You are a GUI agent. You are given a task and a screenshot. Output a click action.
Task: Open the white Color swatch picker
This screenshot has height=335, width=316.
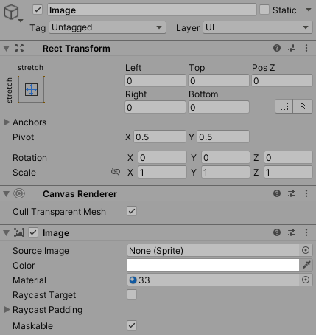[213, 265]
